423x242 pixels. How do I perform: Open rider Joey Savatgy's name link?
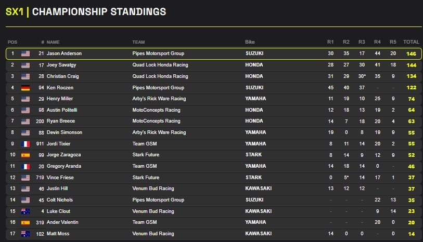pos(61,65)
